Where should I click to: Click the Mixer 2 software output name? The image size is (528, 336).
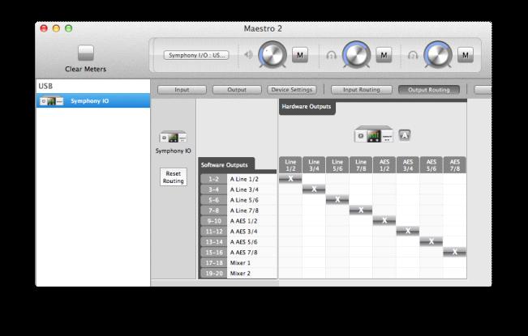click(240, 273)
